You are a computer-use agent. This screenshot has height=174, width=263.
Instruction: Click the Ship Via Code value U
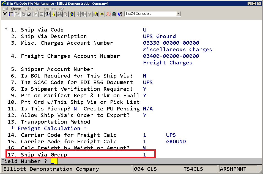tap(145, 30)
